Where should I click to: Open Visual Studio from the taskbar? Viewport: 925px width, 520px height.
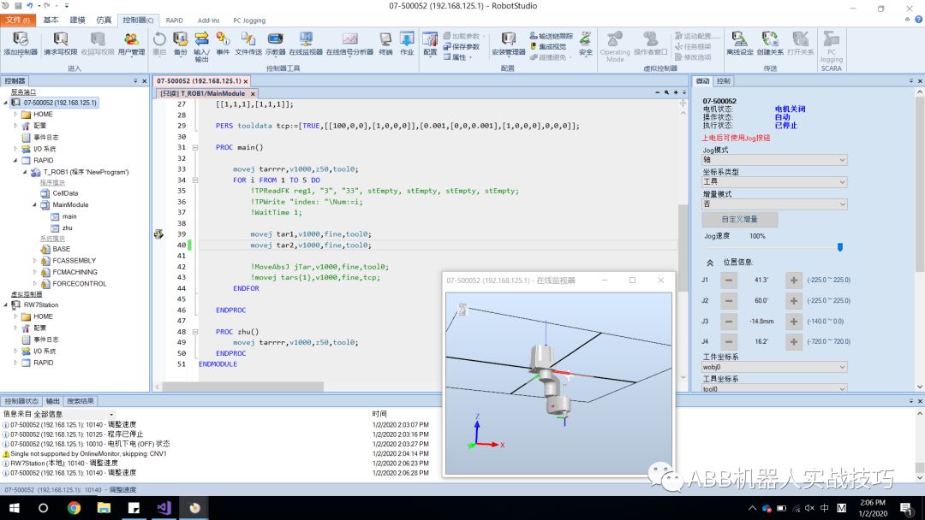click(164, 508)
